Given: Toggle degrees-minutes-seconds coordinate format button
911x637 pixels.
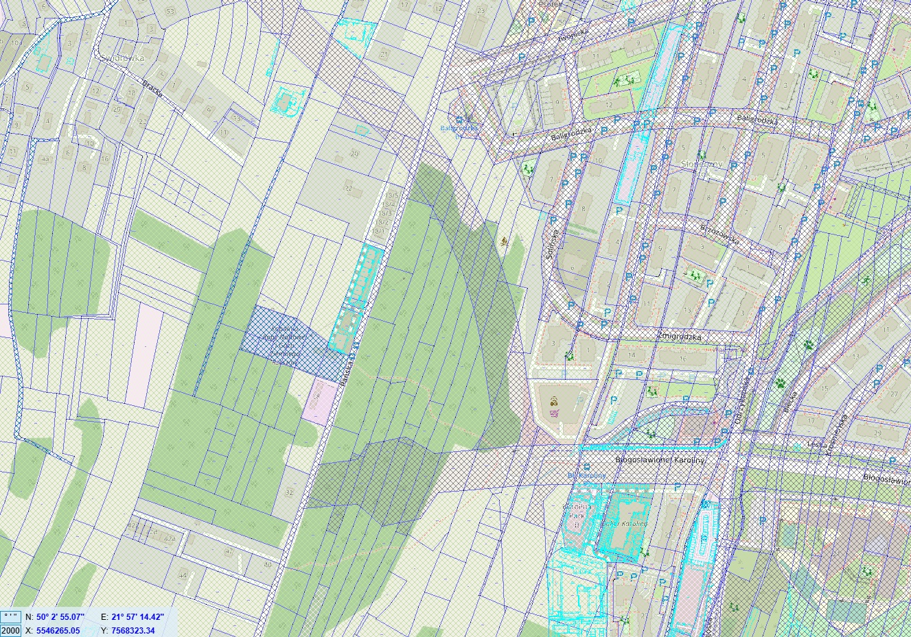Looking at the screenshot, I should [x=10, y=617].
